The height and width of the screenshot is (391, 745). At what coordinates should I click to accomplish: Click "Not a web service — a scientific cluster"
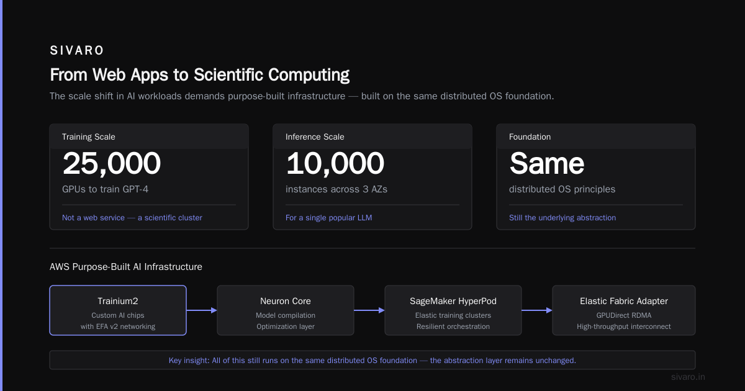point(132,218)
